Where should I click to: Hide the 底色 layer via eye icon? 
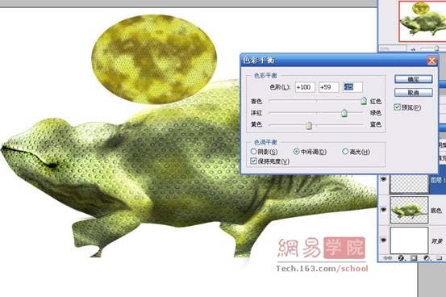383,210
